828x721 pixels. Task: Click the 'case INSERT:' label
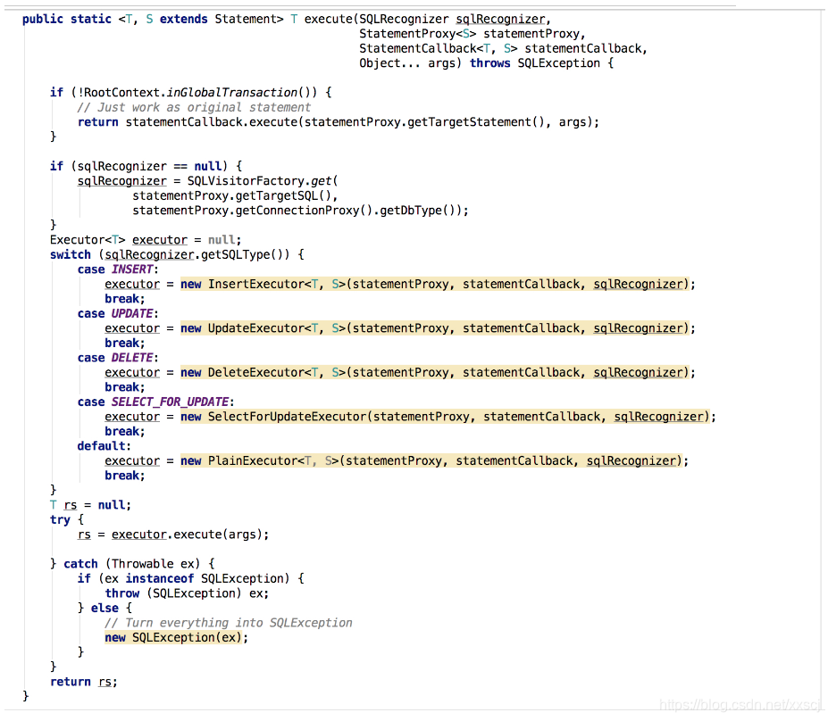pyautogui.click(x=118, y=269)
